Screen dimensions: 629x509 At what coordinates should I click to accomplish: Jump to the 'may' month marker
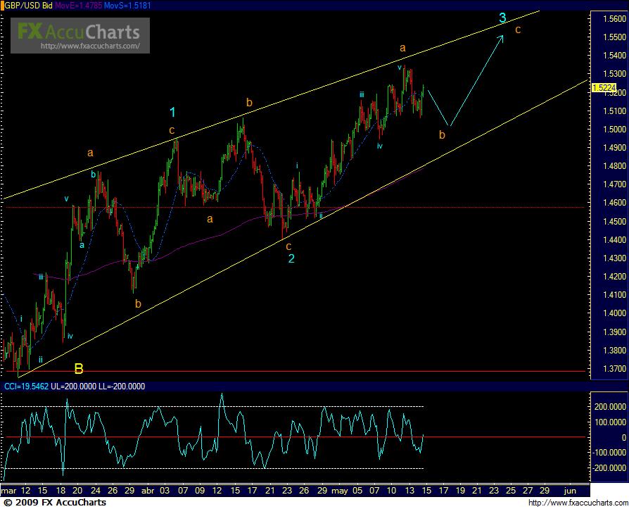339,489
